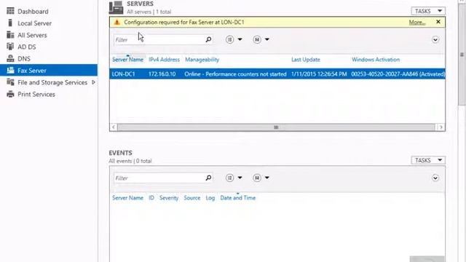Click the Servers horizontal scrollbar thumb
The image size is (466, 262).
(276, 127)
